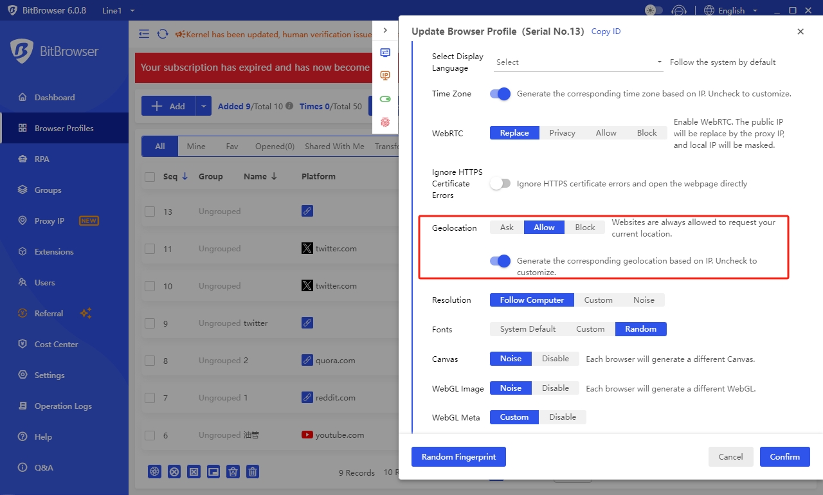
Task: Open the English language dropdown
Action: [731, 10]
